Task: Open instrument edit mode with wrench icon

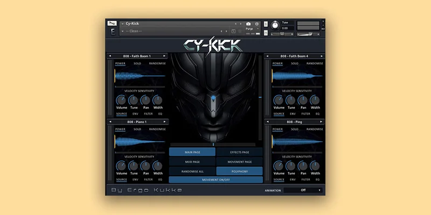Action: 112,23
